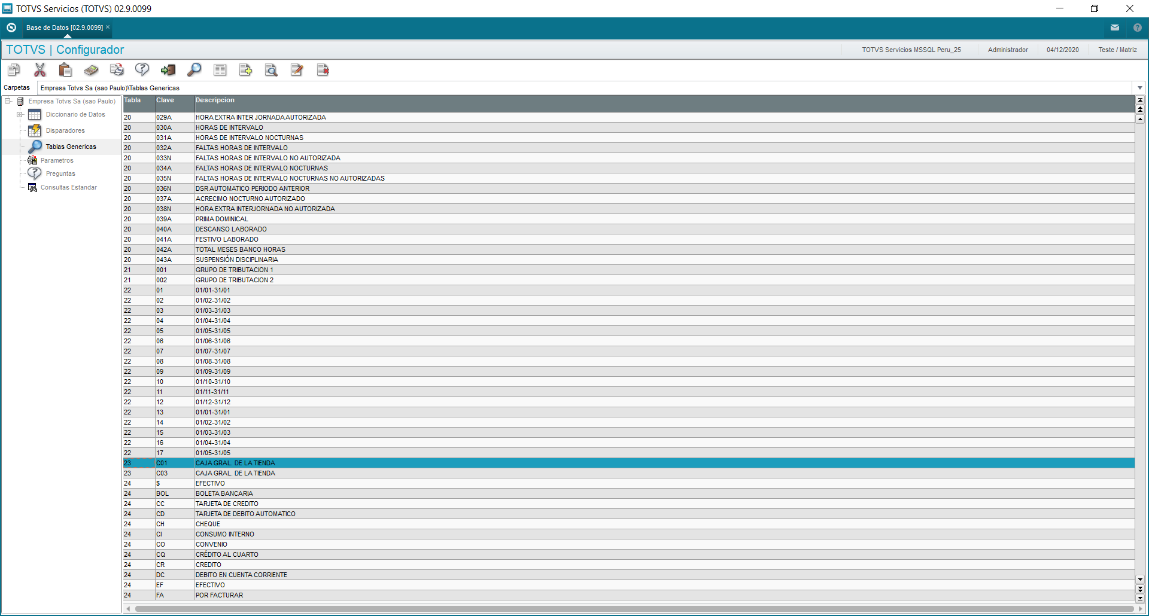Viewport: 1149px width, 616px height.
Task: Select Preguntas in the folder tree
Action: pyautogui.click(x=60, y=173)
